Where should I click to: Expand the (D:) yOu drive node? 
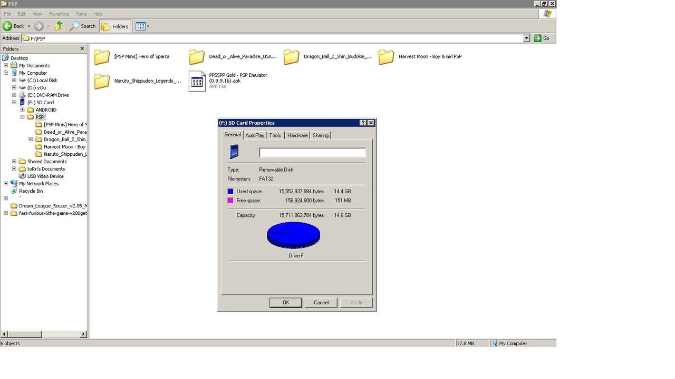coord(14,88)
